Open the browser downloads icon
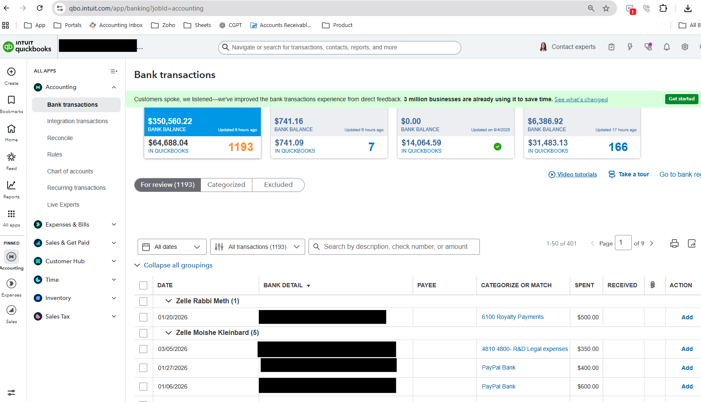 [x=688, y=8]
